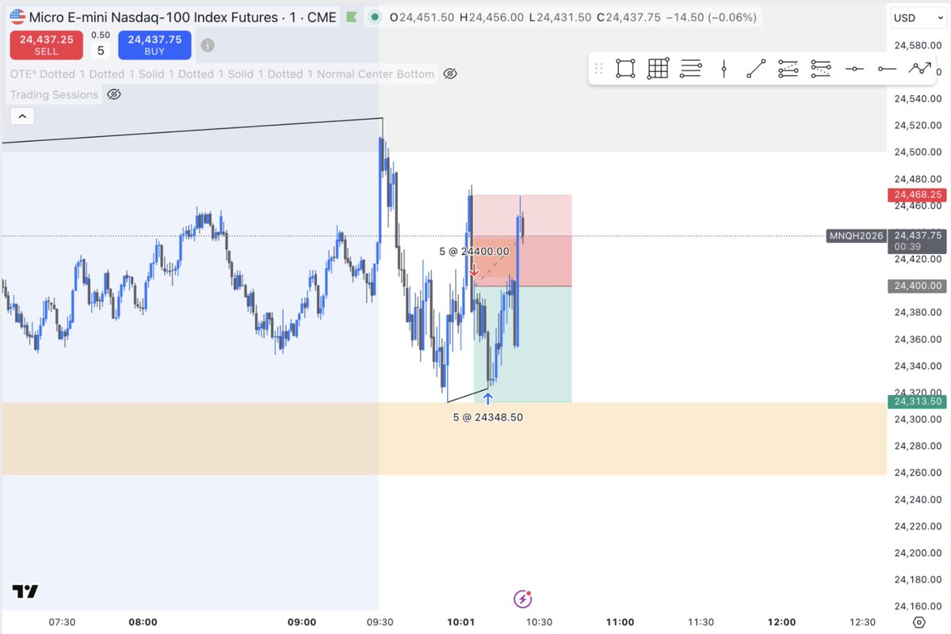The image size is (951, 634).
Task: Click the green flag icon beside symbol title
Action: [x=351, y=17]
